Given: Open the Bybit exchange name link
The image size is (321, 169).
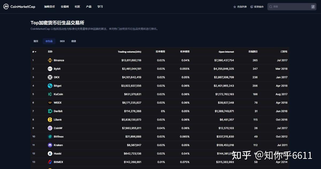Looking at the screenshot, I should point(57,69).
